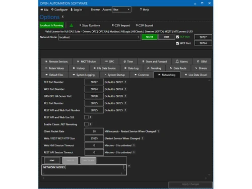Toggle the top WCF Port checkbox
The image size is (252, 189).
pos(177,43)
